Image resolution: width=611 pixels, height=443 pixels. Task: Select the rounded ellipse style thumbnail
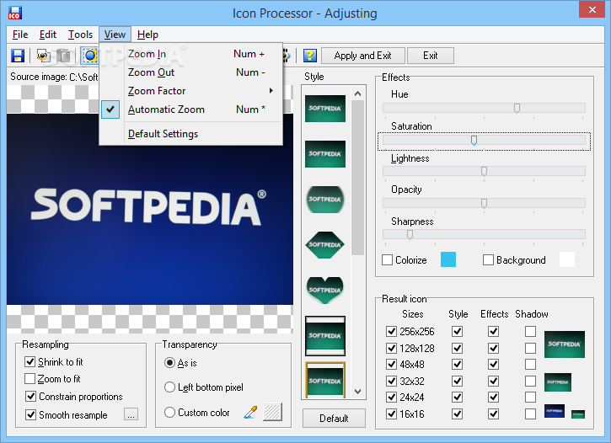[325, 200]
